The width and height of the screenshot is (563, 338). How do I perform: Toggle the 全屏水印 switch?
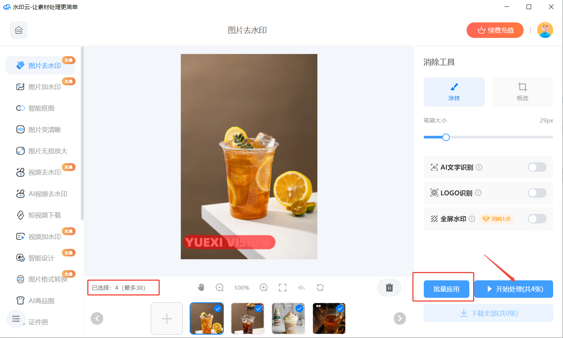pos(537,219)
